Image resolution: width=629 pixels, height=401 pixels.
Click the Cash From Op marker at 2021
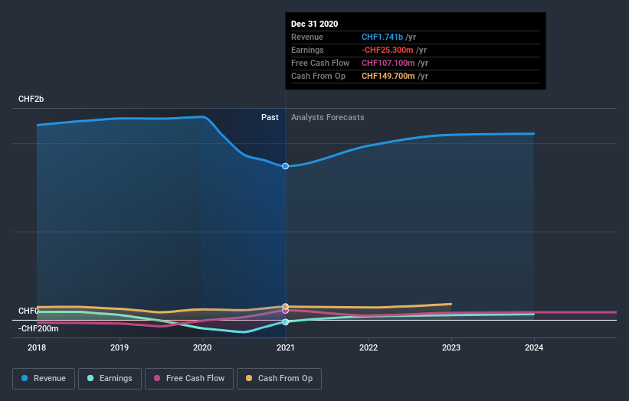pos(285,306)
